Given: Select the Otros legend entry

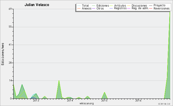Looking at the screenshot, I should point(98,8).
